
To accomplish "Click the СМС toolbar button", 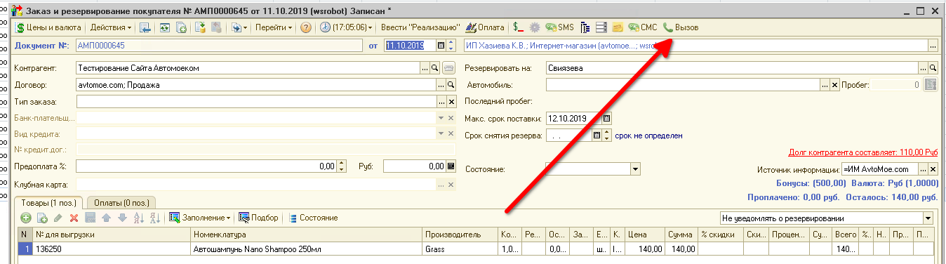I will [643, 27].
